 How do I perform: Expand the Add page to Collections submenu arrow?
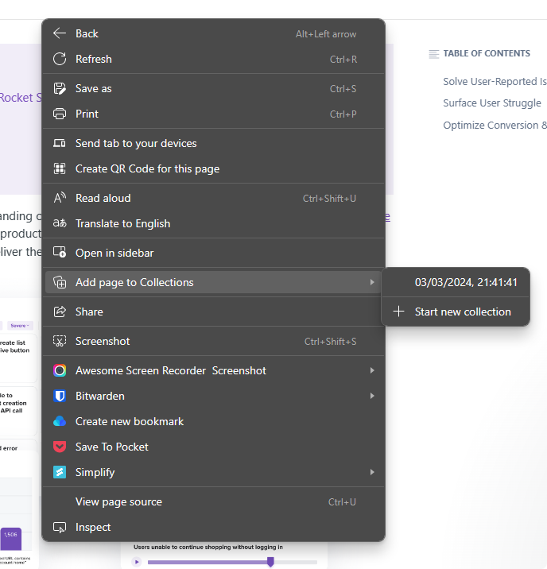point(371,282)
